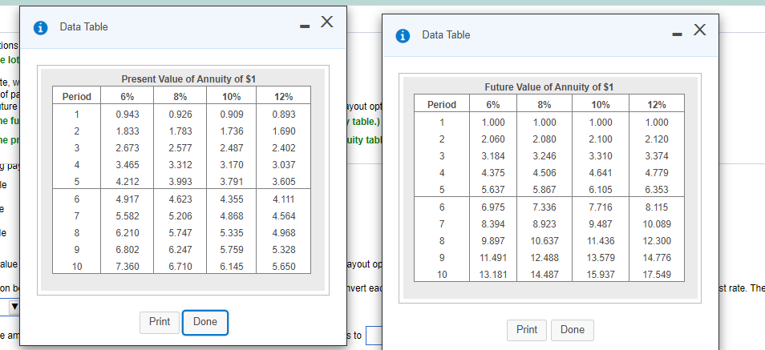Open the dropdown arrow behind the left dialog
The width and height of the screenshot is (765, 350).
[x=14, y=308]
